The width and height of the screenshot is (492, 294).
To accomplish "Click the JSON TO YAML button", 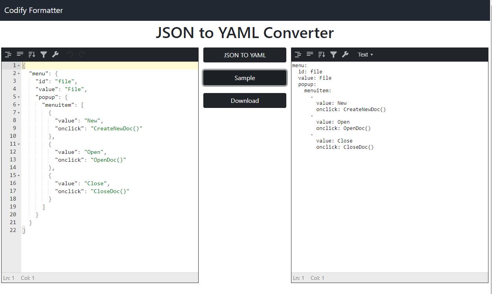I will tap(244, 55).
